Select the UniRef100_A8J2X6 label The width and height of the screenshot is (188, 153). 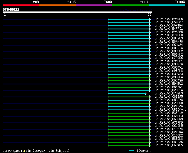(x=169, y=142)
